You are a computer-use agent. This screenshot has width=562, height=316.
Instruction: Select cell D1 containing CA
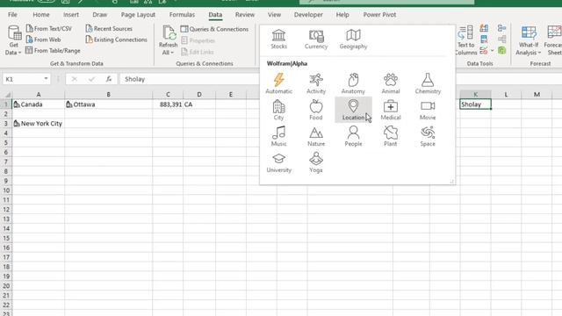[199, 104]
